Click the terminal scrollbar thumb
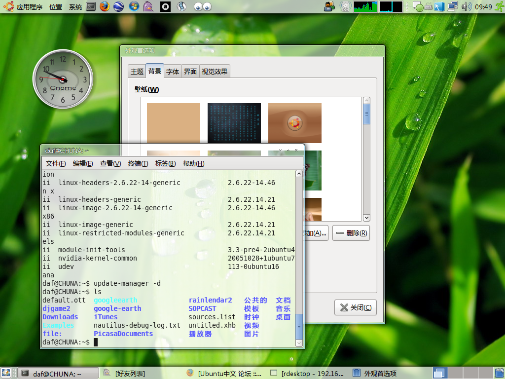This screenshot has height=379, width=505. tap(299, 327)
